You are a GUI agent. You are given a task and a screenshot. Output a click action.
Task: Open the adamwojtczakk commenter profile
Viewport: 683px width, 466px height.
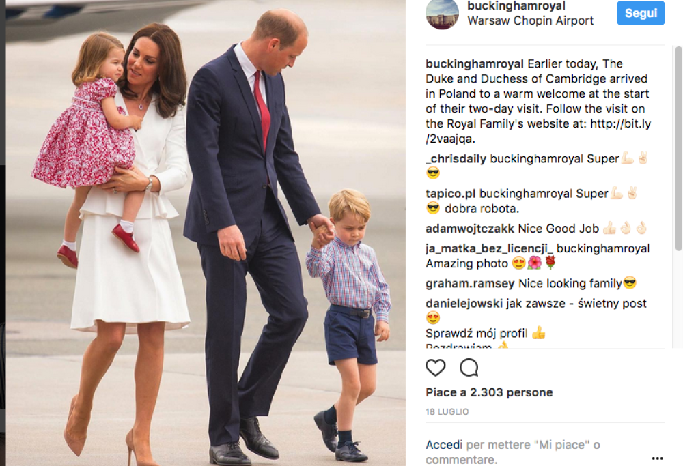(470, 229)
